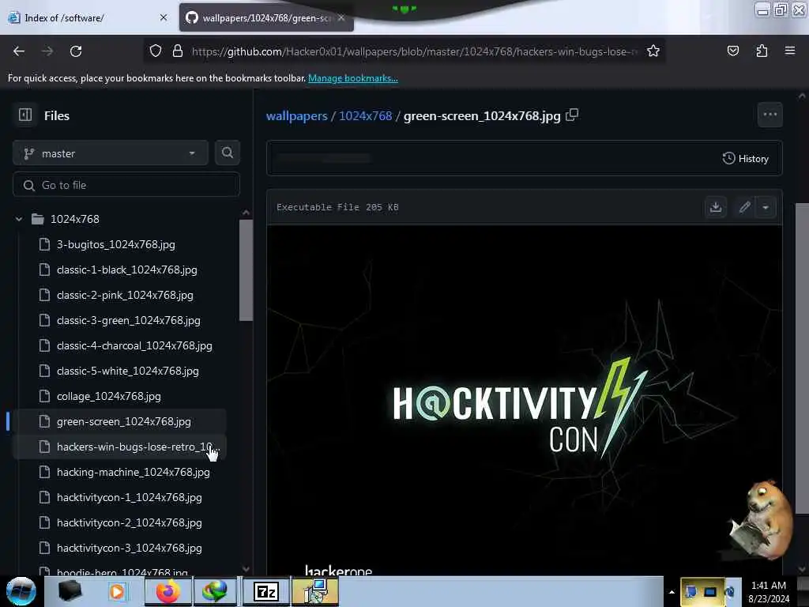Open the green globe download manager taskbar icon
The width and height of the screenshot is (809, 607).
pyautogui.click(x=215, y=591)
